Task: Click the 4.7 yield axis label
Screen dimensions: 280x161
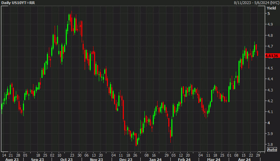Action: tap(270, 46)
